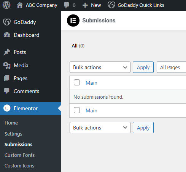Click the Elementor logo beside Submissions heading

pyautogui.click(x=73, y=21)
